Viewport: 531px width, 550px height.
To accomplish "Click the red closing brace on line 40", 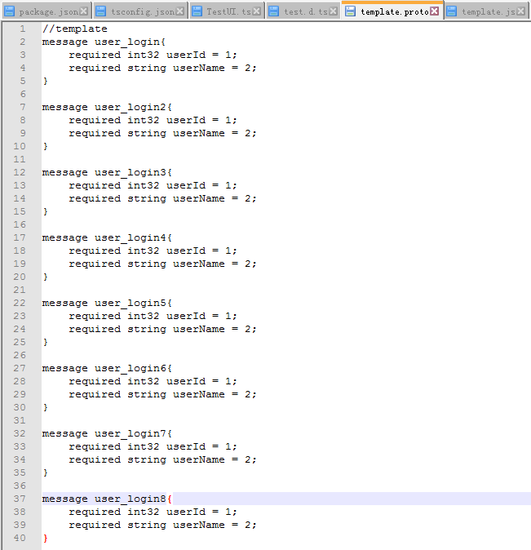I will 45,538.
